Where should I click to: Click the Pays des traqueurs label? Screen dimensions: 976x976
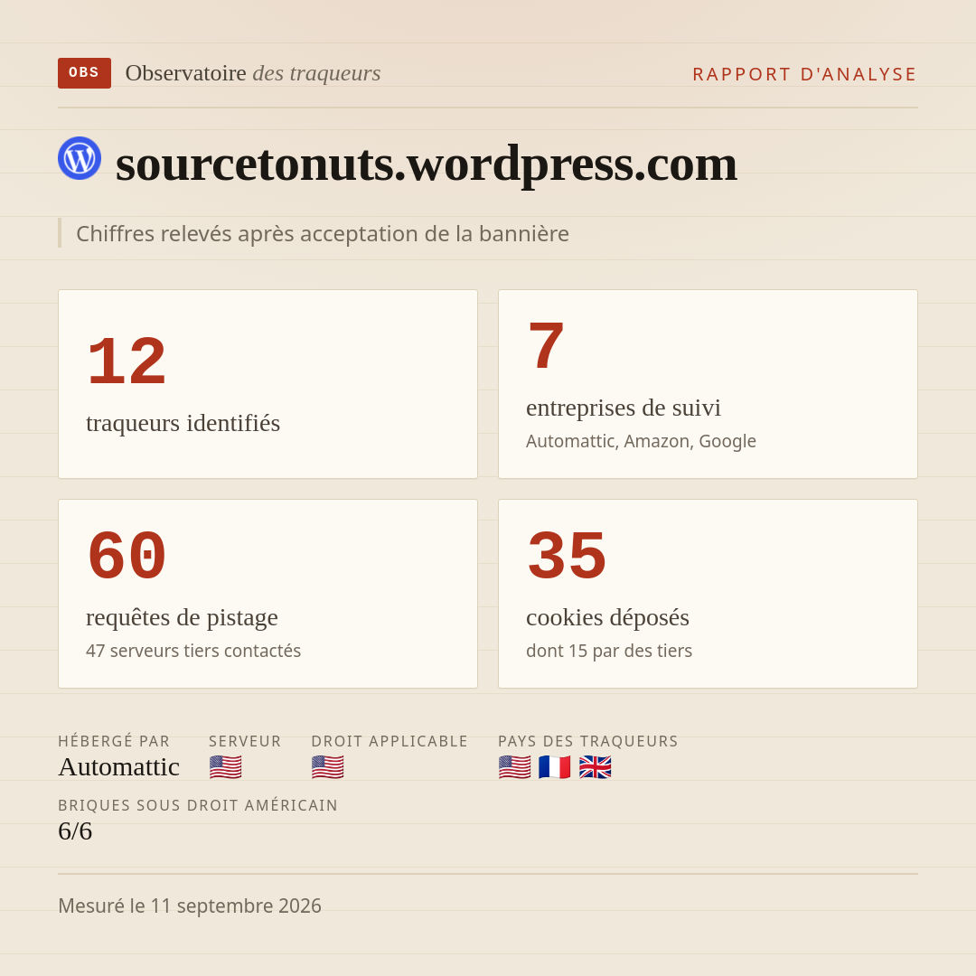(x=588, y=741)
